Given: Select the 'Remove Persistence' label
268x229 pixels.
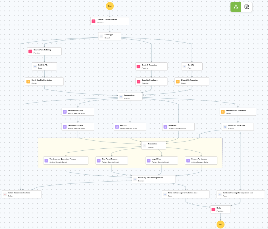Looking at the screenshot, I should tap(199, 159).
